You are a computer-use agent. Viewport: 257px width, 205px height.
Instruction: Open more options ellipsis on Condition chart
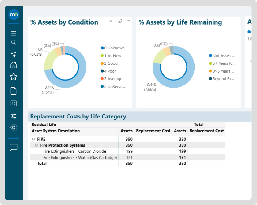coord(128,20)
